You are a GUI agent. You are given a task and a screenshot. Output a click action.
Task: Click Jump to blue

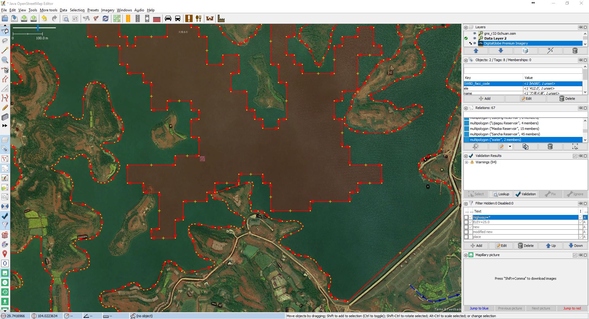click(x=479, y=308)
